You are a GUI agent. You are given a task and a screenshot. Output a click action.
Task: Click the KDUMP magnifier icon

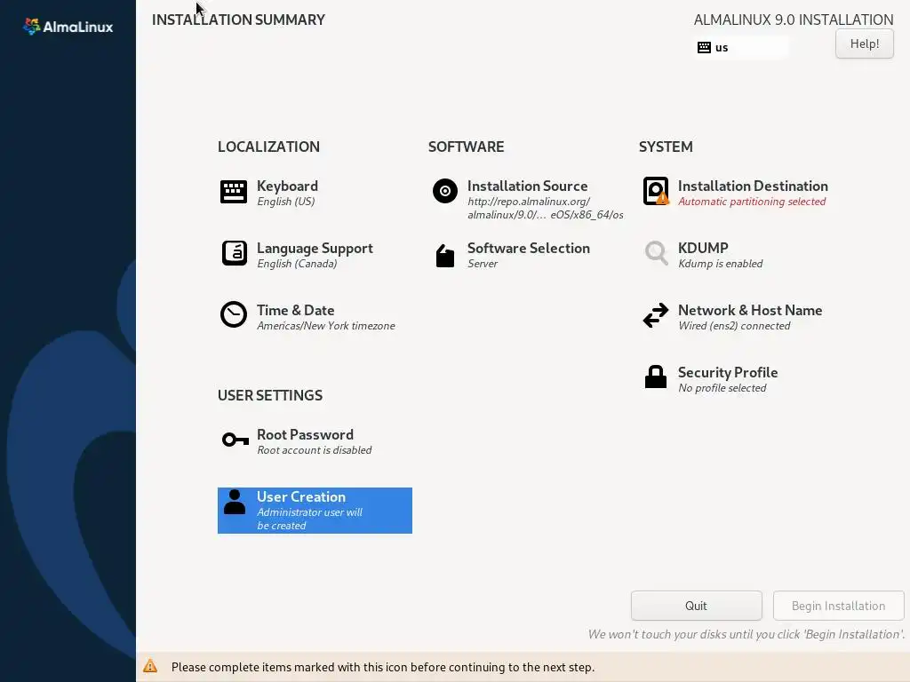click(x=657, y=253)
